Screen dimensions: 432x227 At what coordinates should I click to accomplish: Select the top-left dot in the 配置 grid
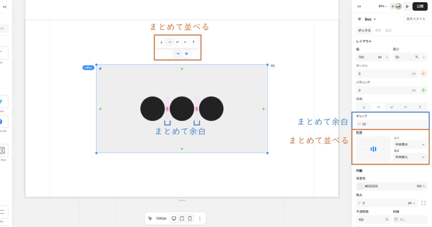[362, 141]
